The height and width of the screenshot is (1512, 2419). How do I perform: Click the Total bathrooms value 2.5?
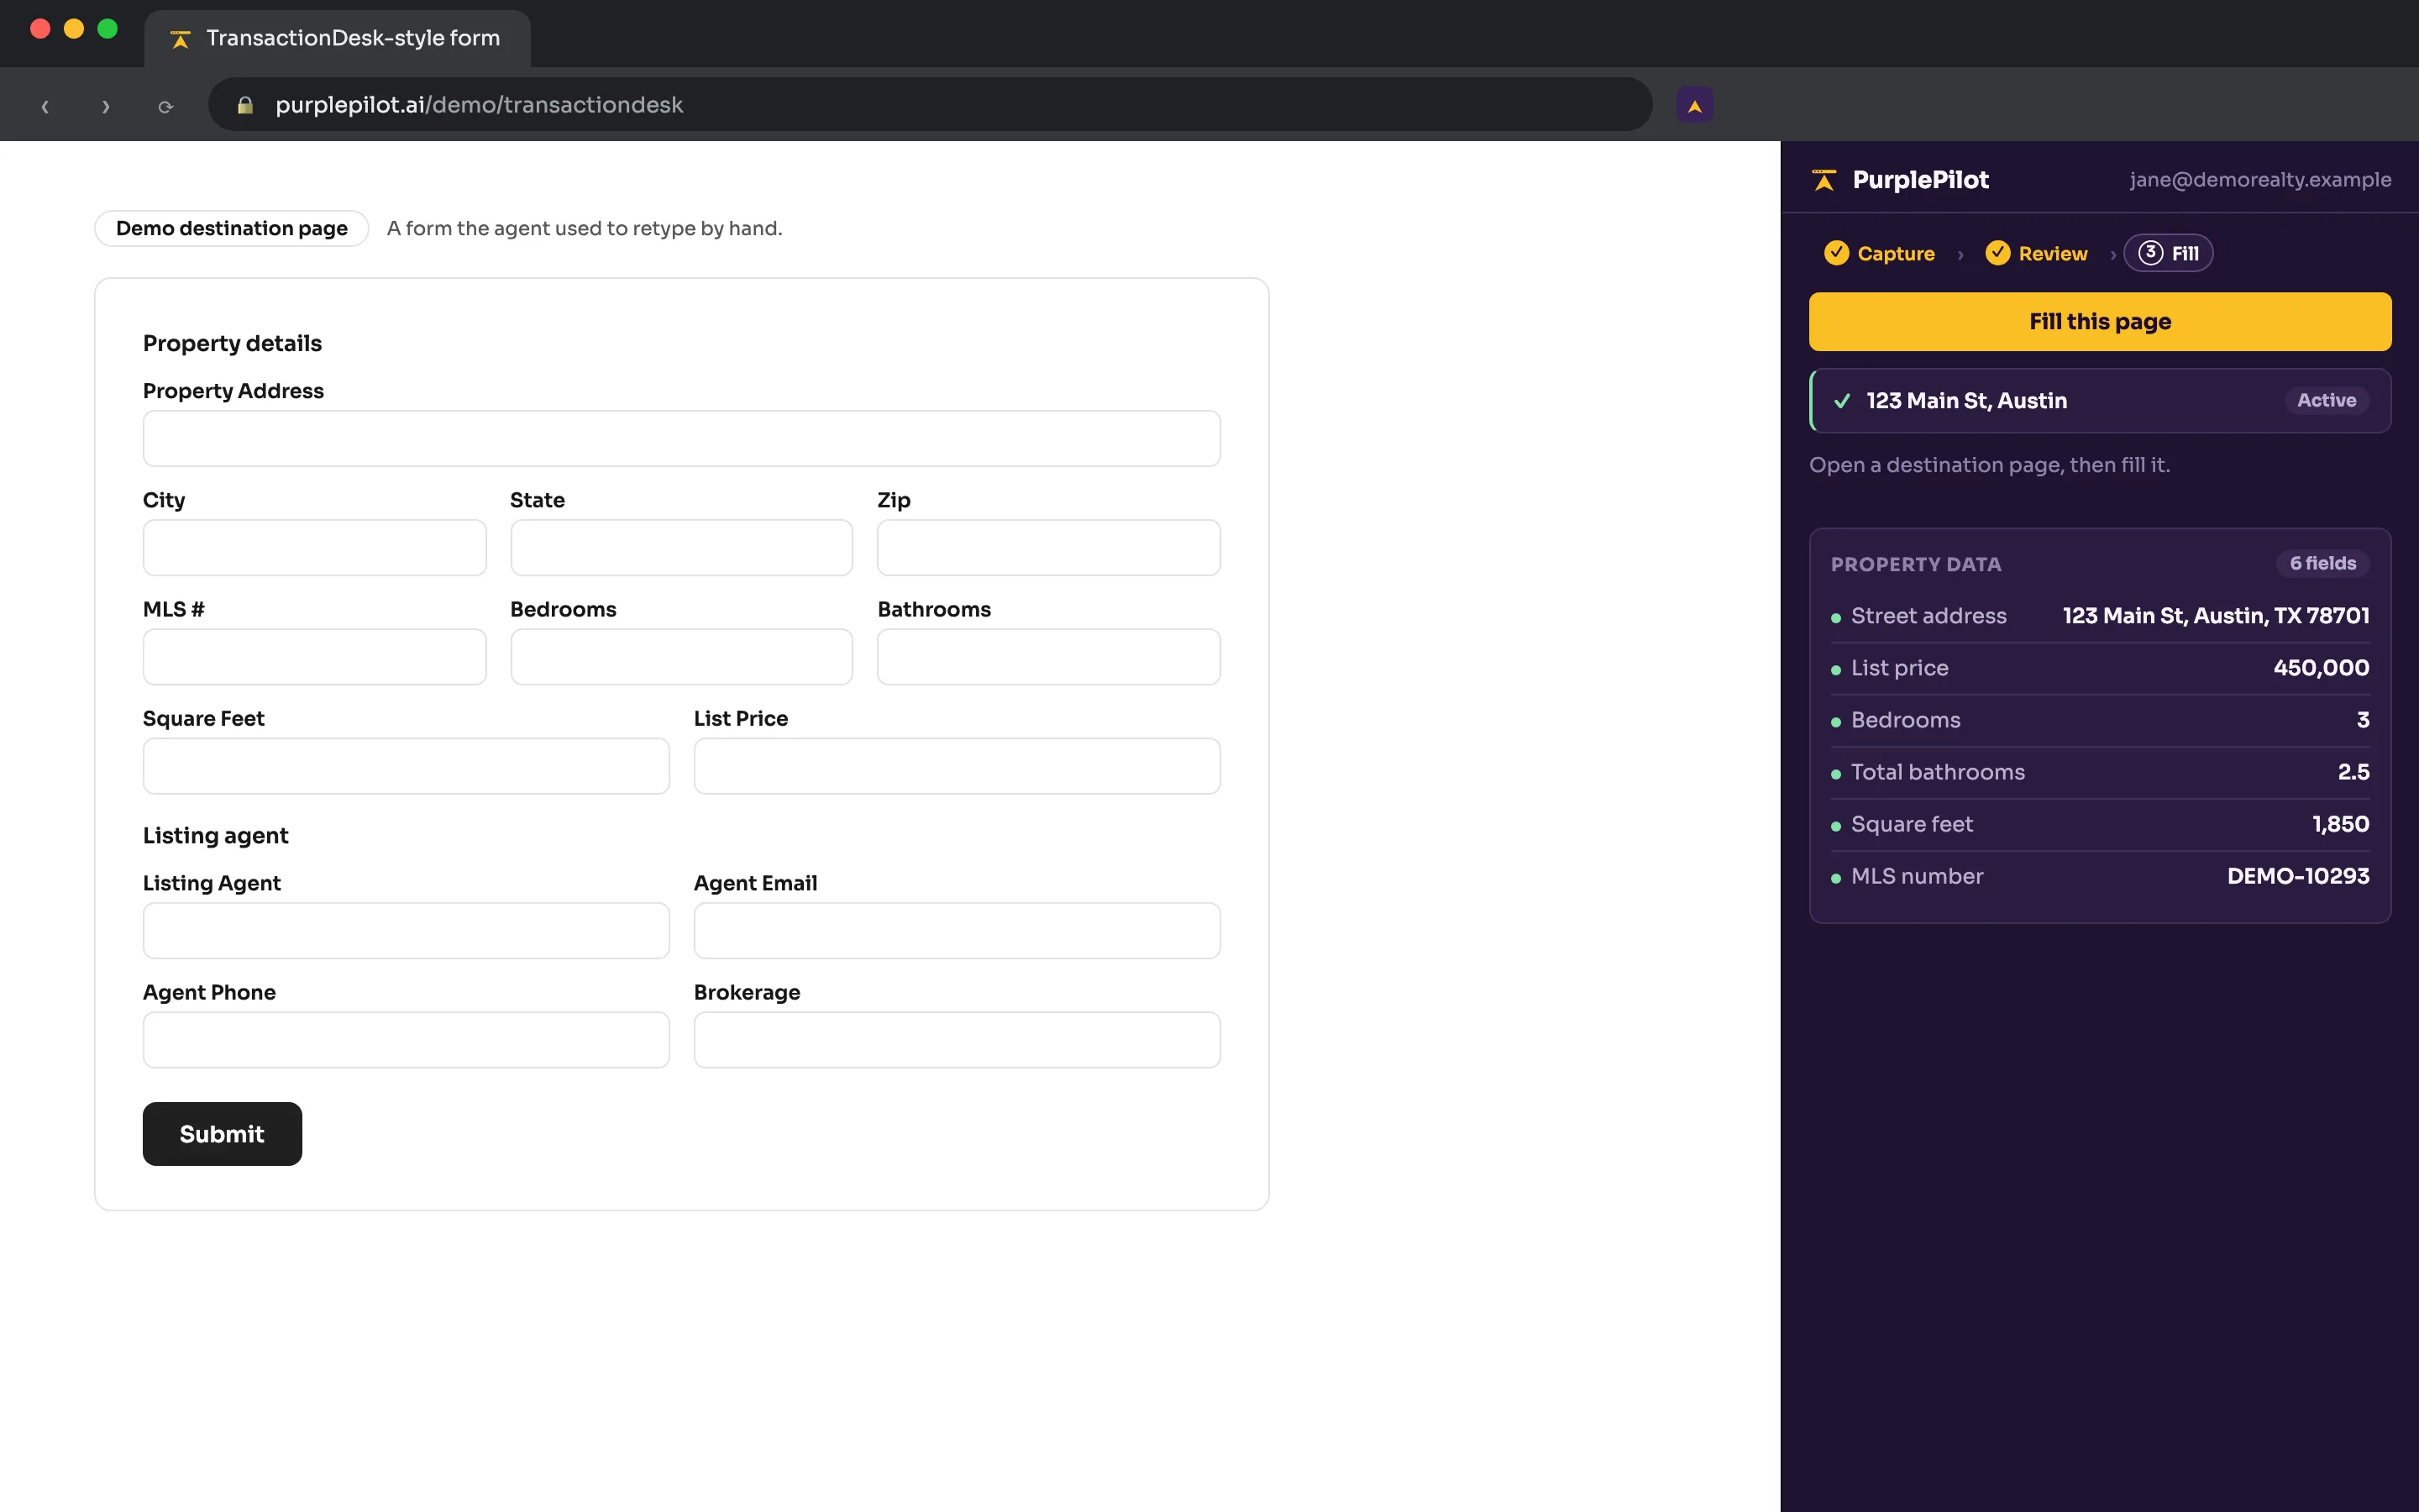[x=2353, y=772]
